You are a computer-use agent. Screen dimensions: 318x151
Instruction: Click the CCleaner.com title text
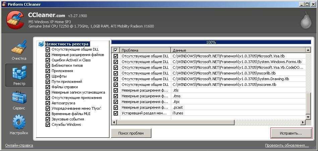coord(47,15)
